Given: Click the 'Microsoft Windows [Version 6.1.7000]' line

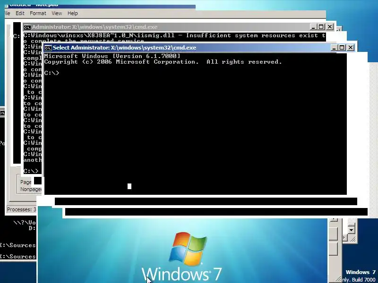Looking at the screenshot, I should tap(112, 56).
